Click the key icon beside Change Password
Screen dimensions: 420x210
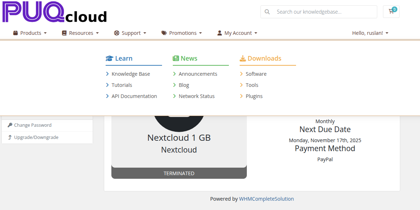click(10, 125)
